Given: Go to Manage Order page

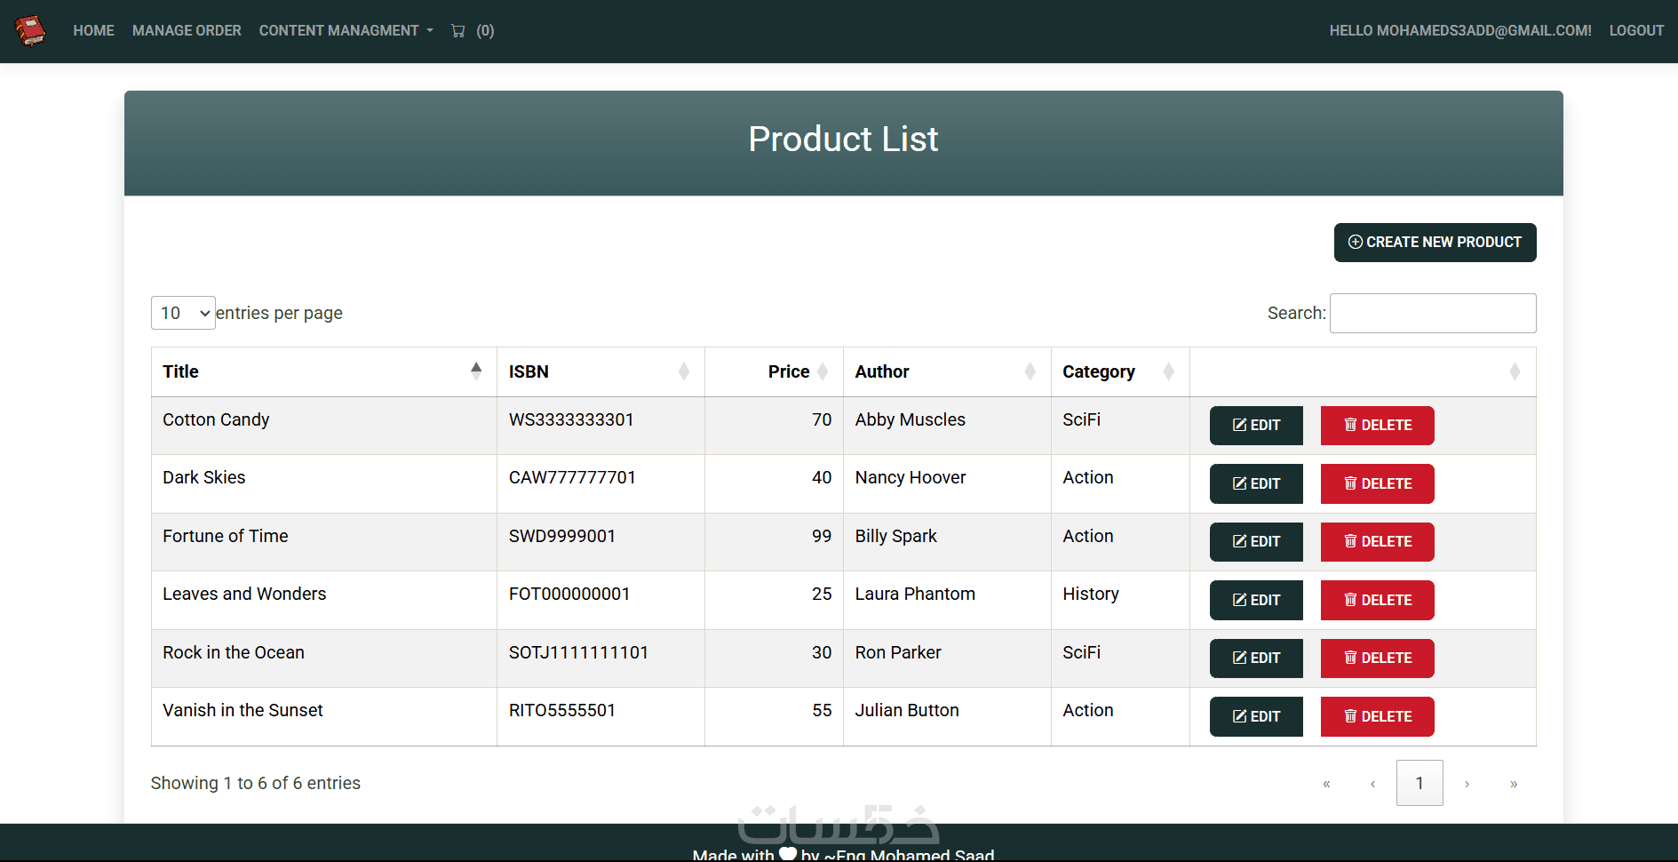Looking at the screenshot, I should click(187, 31).
